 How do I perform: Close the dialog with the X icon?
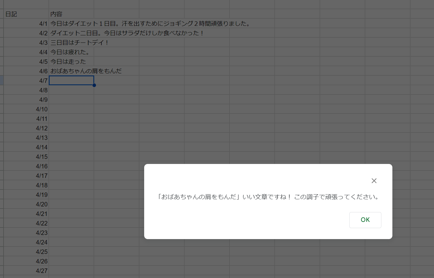pos(374,181)
